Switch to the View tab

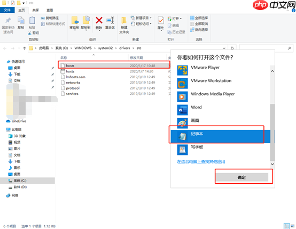(50, 10)
